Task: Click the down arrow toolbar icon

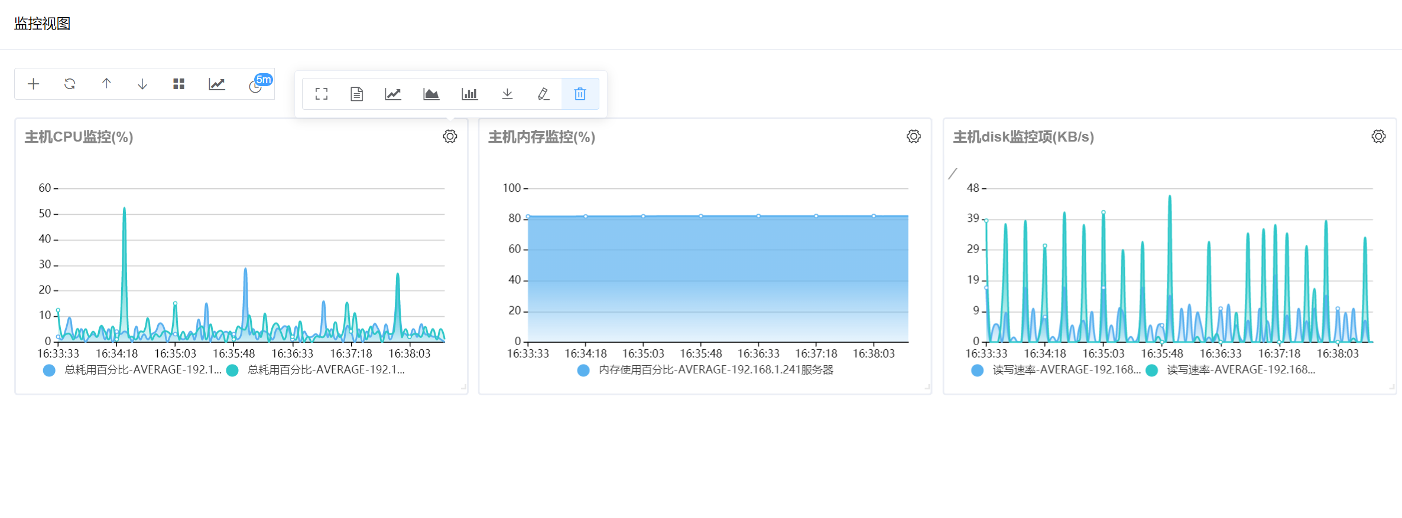Action: coord(142,84)
